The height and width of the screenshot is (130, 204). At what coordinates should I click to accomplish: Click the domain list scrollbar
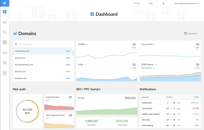coord(73,53)
